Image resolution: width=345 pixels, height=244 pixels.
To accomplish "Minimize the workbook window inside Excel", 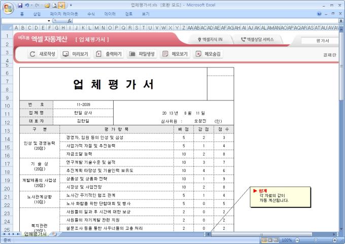I will pos(326,14).
